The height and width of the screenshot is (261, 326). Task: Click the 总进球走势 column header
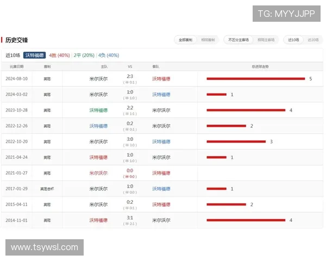(x=260, y=66)
